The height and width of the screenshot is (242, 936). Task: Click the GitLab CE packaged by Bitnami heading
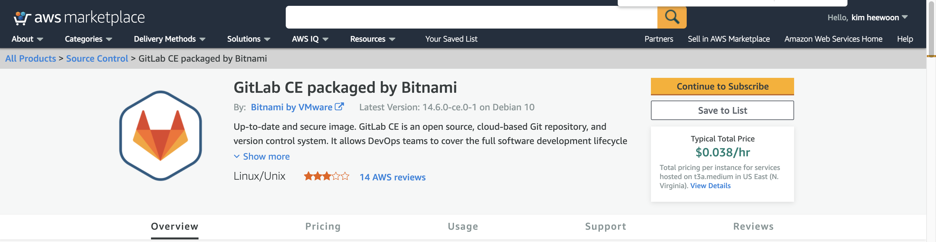coord(345,87)
